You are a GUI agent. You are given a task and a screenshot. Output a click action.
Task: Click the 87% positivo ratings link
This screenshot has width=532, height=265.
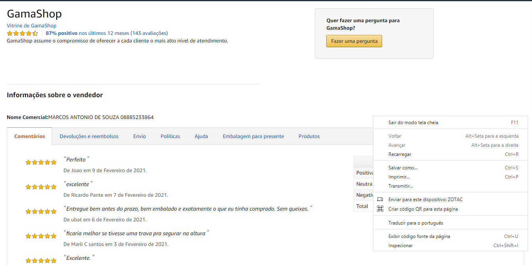pyautogui.click(x=61, y=33)
